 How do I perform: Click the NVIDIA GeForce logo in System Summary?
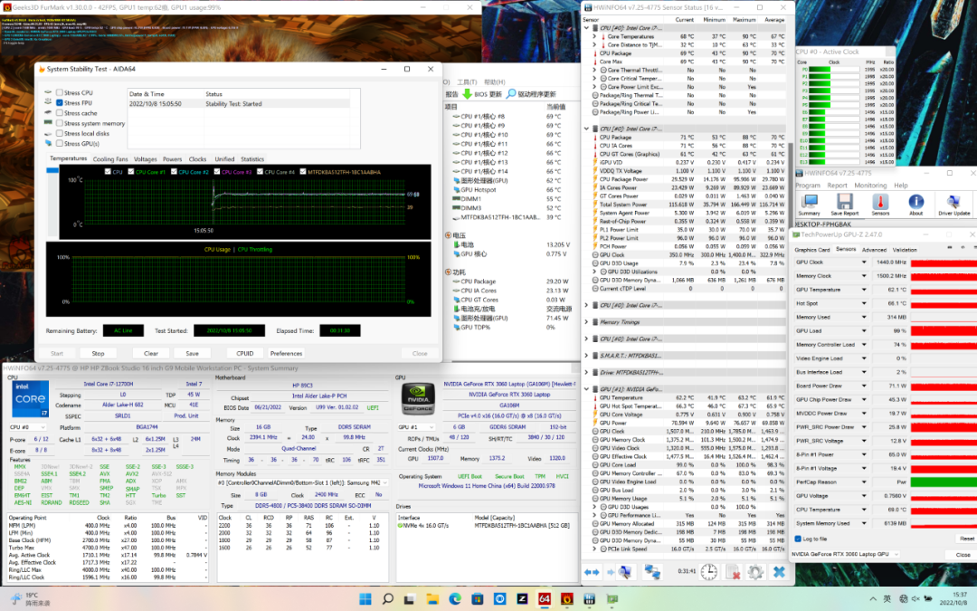(418, 397)
